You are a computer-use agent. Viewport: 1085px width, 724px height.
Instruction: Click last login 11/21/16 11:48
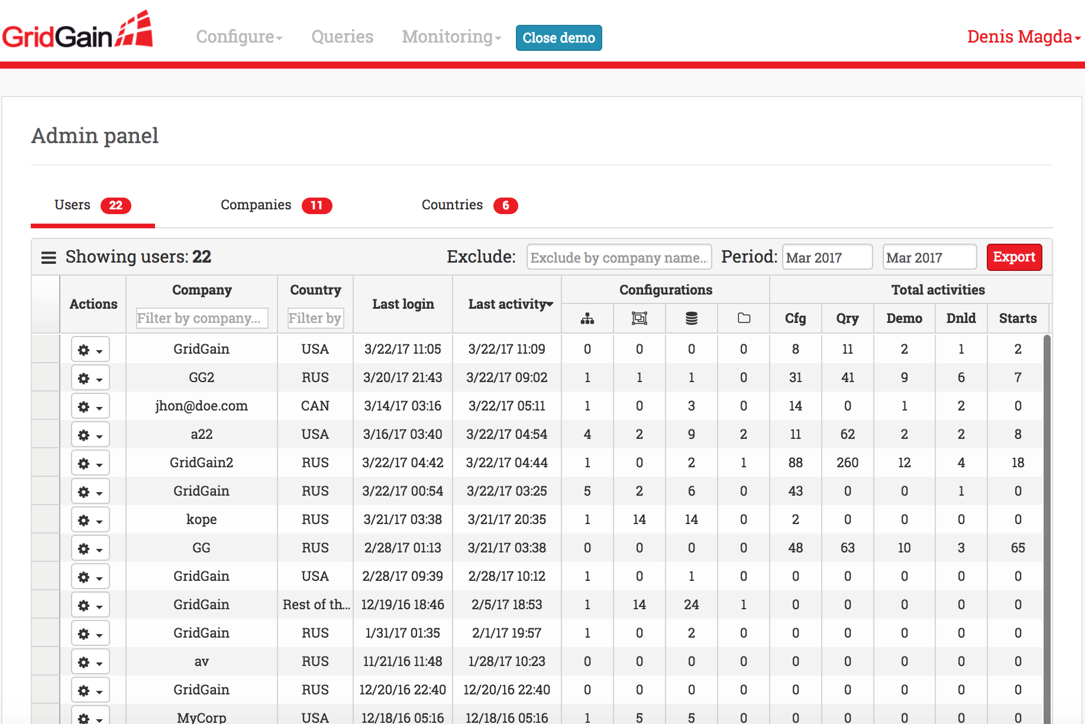click(403, 661)
